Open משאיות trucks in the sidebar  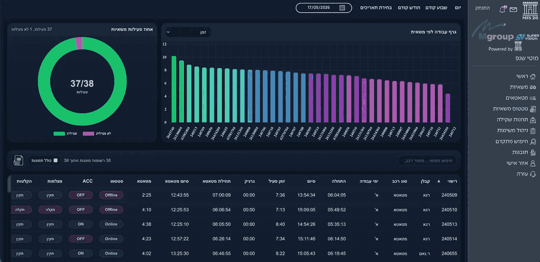point(523,87)
